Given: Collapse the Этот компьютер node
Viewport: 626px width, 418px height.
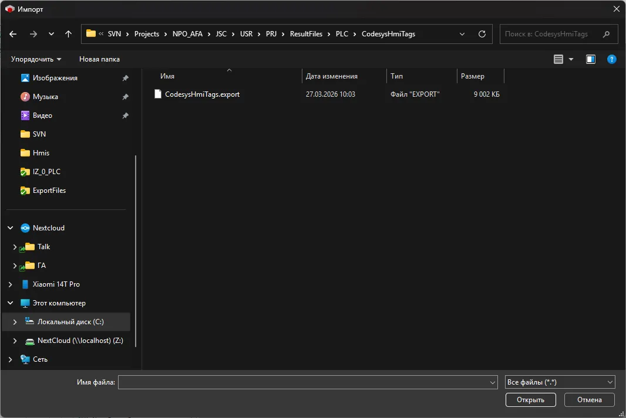Looking at the screenshot, I should coord(11,303).
